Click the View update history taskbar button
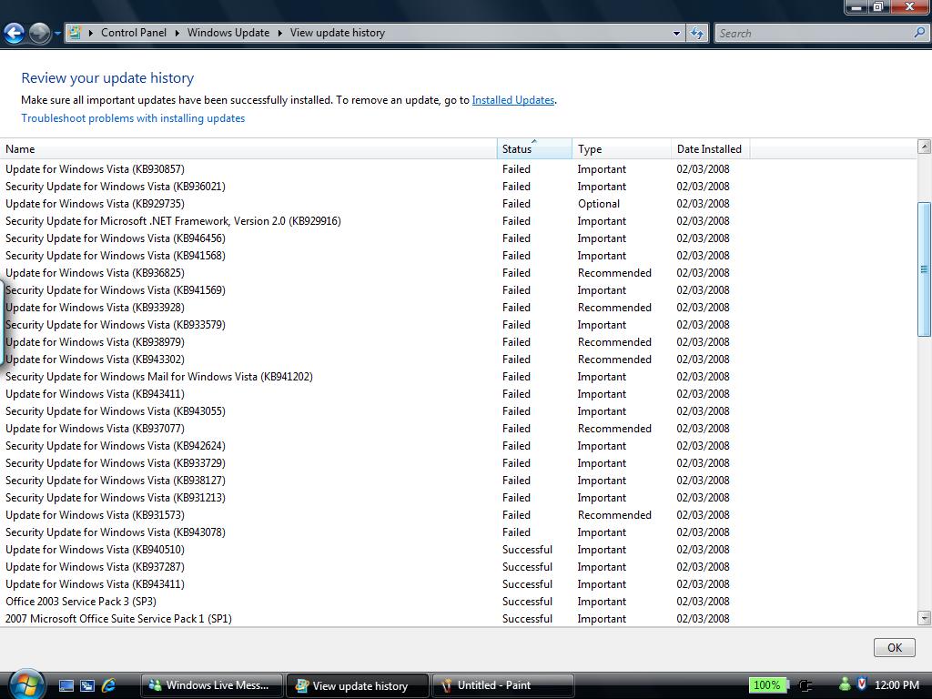The width and height of the screenshot is (932, 699). click(x=357, y=685)
